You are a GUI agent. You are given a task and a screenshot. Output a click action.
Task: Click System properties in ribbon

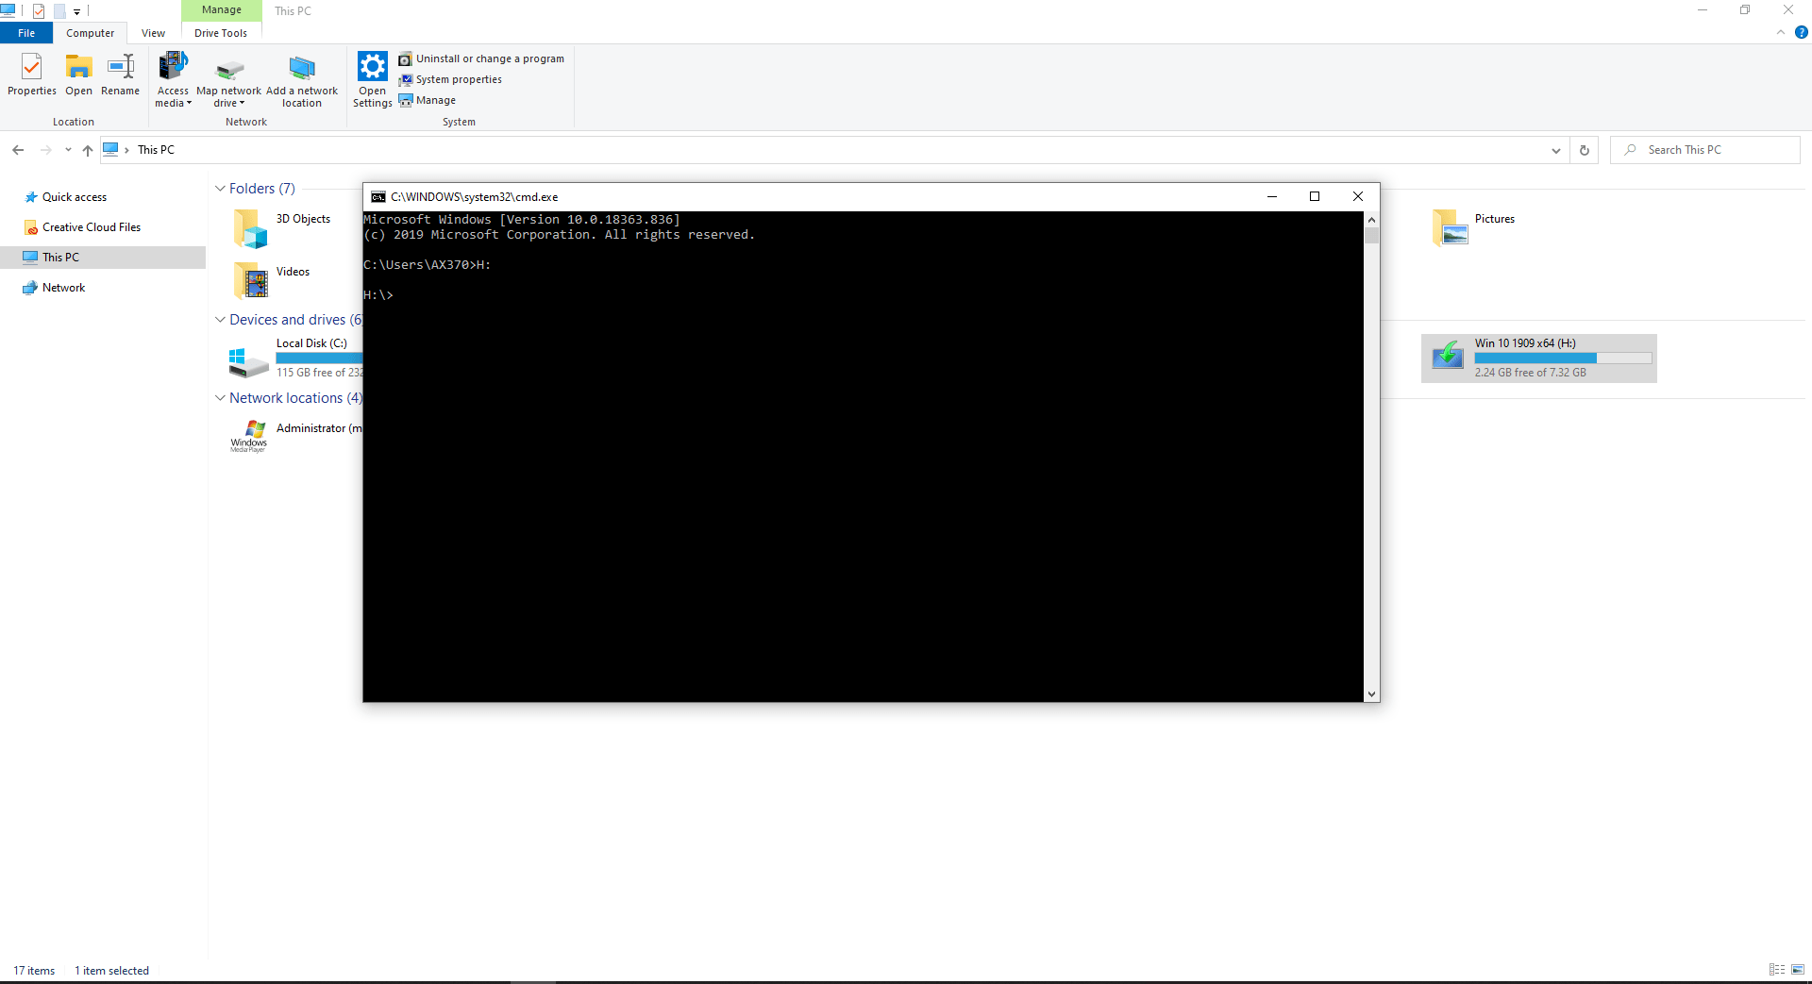click(x=450, y=79)
